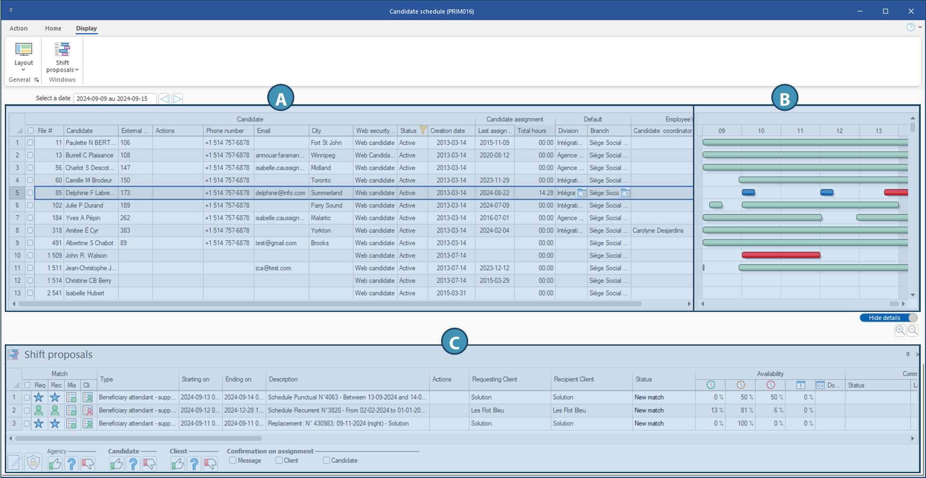The height and width of the screenshot is (478, 926).
Task: Open General group dialog launcher
Action: tap(37, 80)
